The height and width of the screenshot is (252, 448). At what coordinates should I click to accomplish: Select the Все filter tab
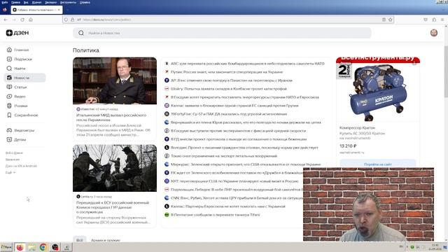pyautogui.click(x=80, y=240)
